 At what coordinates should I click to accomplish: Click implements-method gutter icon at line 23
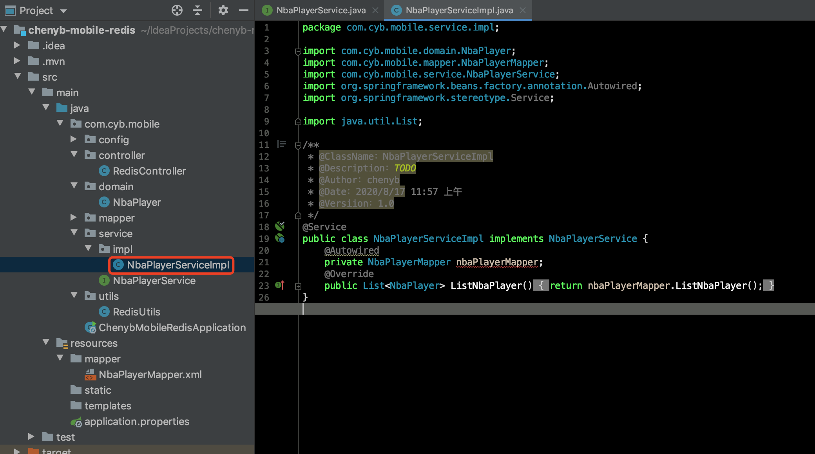click(280, 285)
